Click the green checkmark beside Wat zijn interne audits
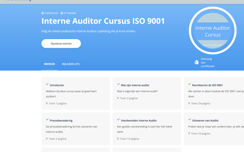Screen dimensions: 244x152 119,84
